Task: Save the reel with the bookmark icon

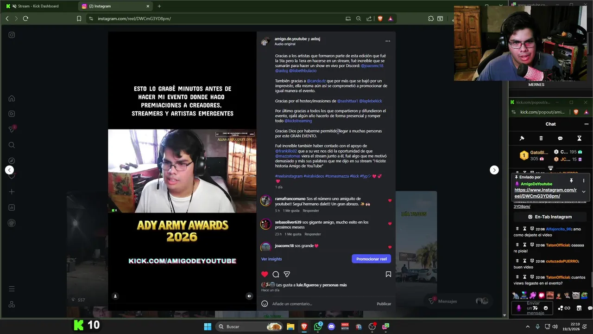Action: [388, 274]
